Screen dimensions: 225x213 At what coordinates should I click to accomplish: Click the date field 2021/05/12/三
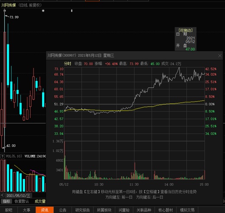(x=18, y=195)
